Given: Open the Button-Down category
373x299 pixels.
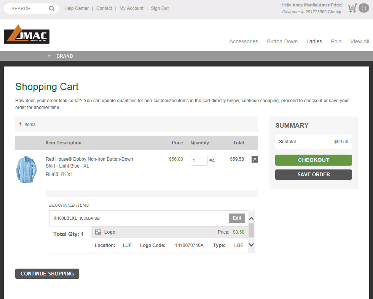Looking at the screenshot, I should [x=282, y=41].
